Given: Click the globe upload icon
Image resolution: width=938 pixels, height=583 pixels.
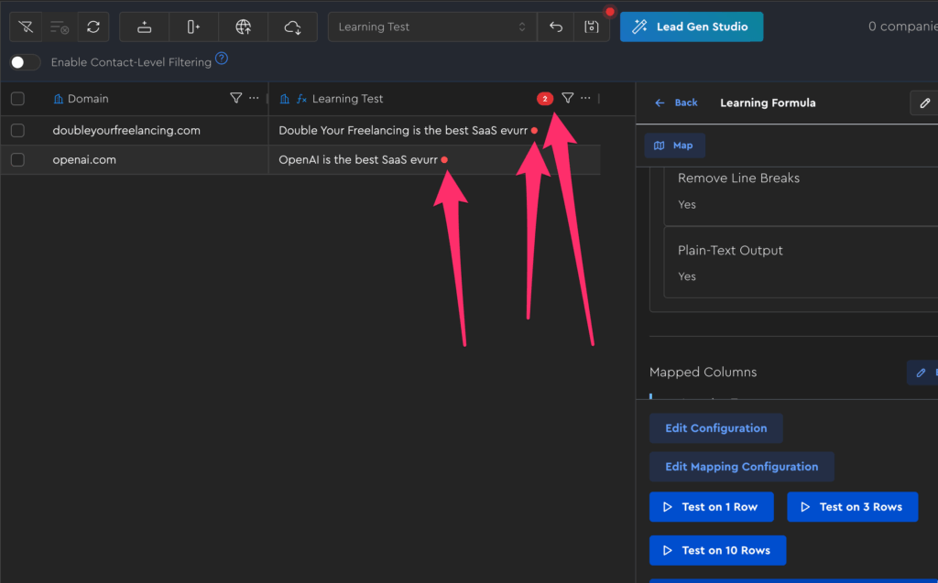Looking at the screenshot, I should click(x=243, y=27).
